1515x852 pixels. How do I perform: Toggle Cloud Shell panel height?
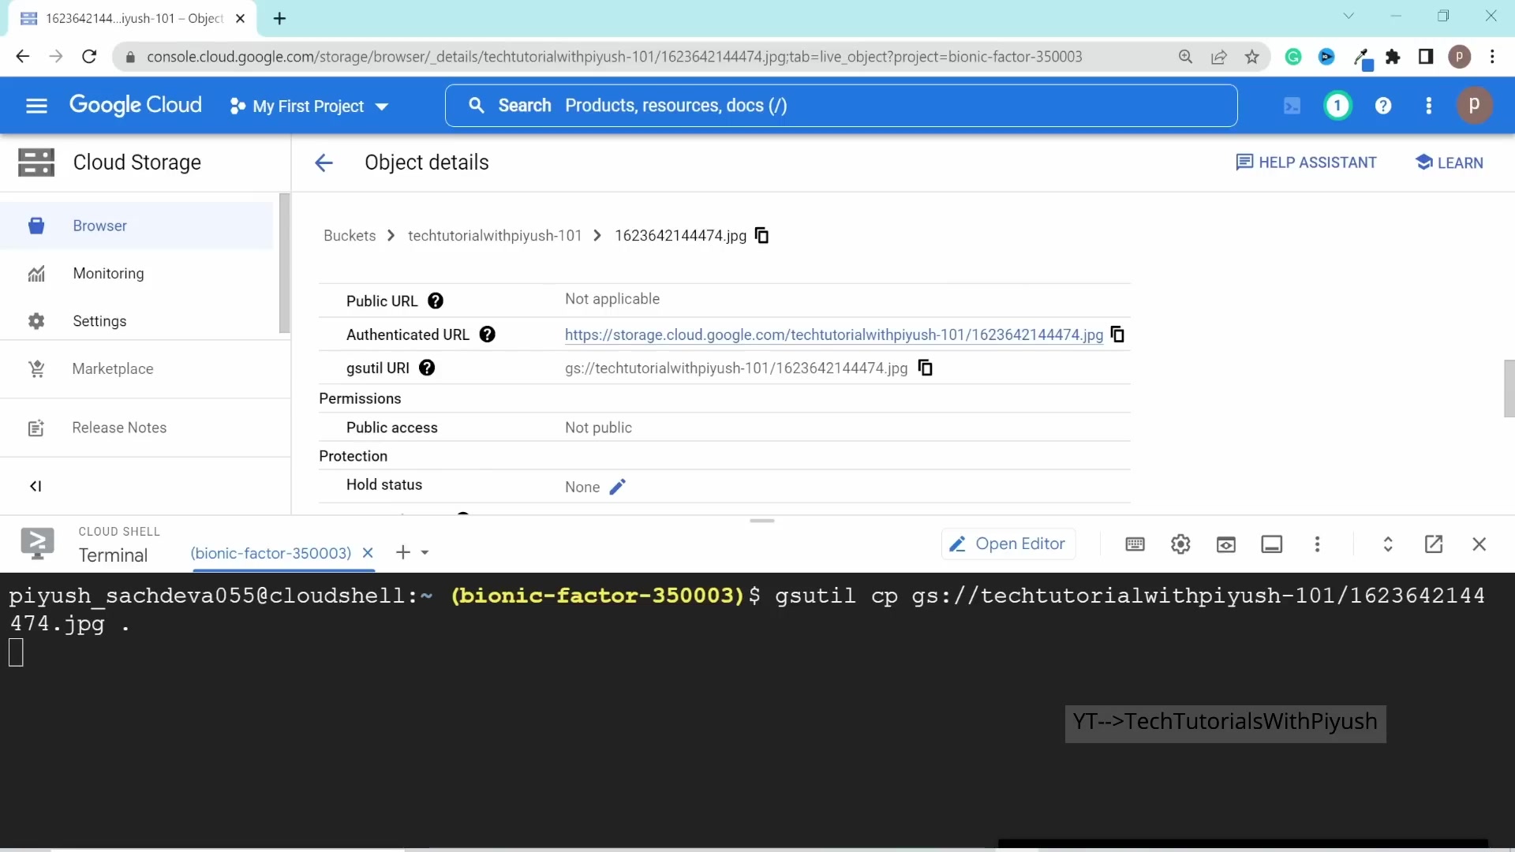tap(1388, 544)
